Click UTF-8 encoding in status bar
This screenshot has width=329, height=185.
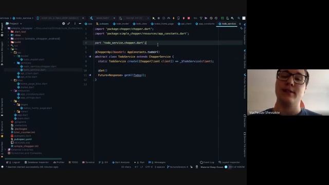pyautogui.click(x=149, y=167)
